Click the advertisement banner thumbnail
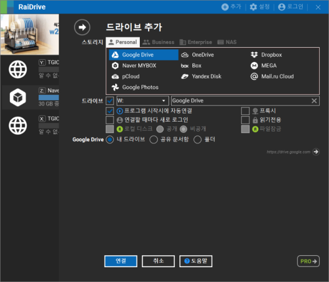 [x=30, y=34]
